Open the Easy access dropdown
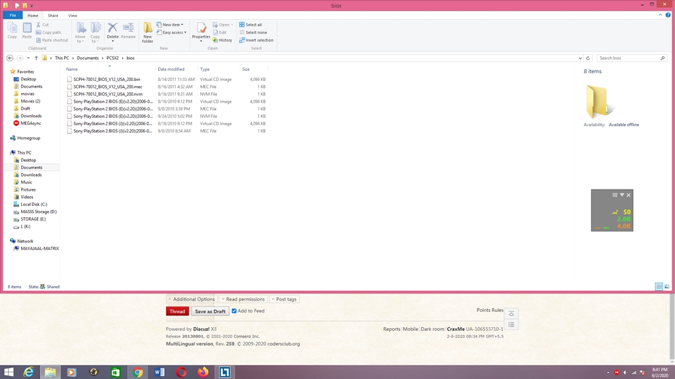This screenshot has height=379, width=675. [171, 32]
